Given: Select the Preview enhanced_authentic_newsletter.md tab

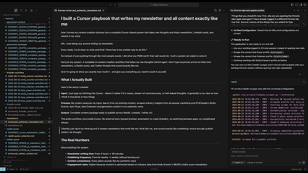Looking at the screenshot, I should click(79, 11).
